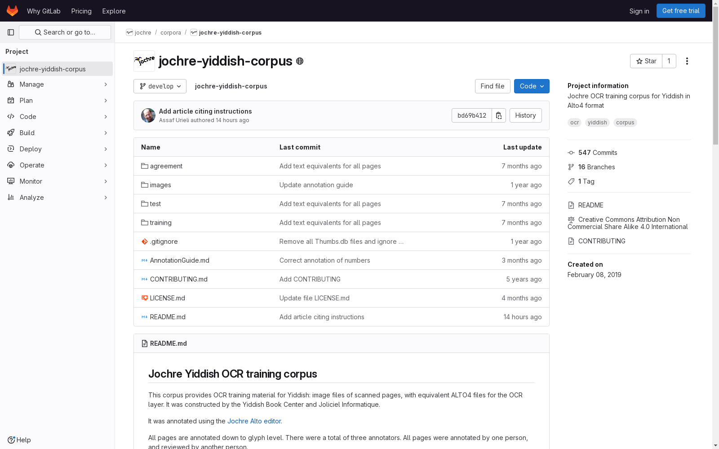The height and width of the screenshot is (449, 719).
Task: Open the develop branch dropdown
Action: (x=160, y=86)
